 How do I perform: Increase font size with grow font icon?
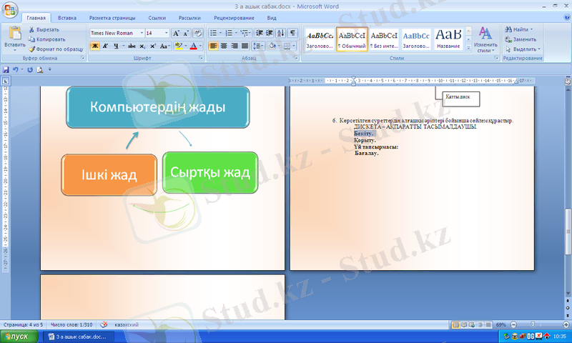[x=177, y=33]
